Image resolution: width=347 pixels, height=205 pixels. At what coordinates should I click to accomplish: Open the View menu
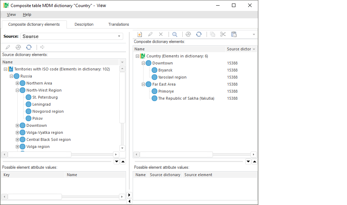[x=11, y=14]
